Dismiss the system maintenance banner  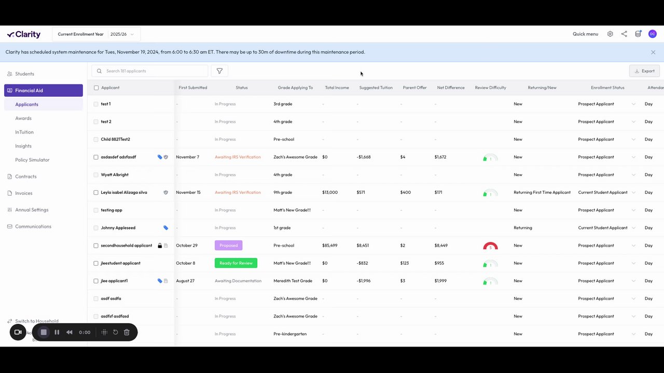point(653,52)
